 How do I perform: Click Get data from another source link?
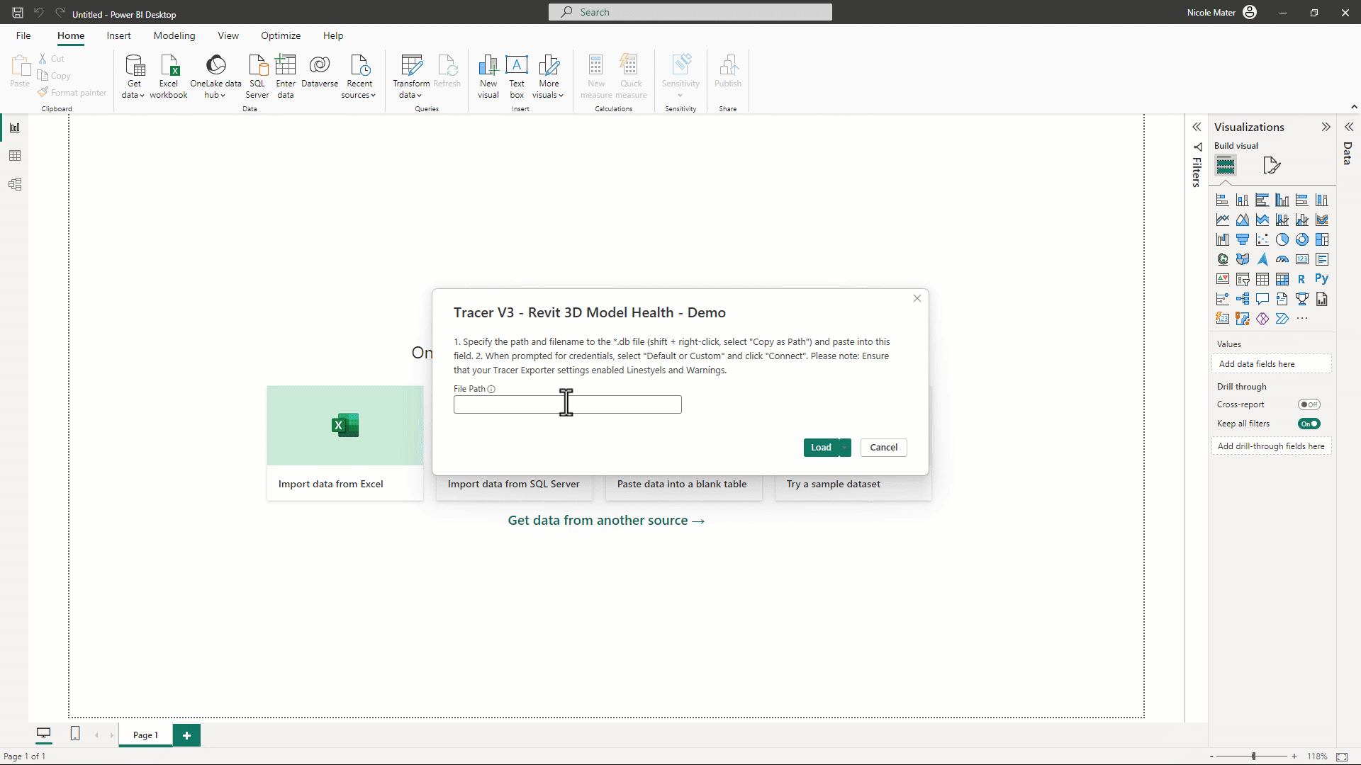tap(606, 521)
